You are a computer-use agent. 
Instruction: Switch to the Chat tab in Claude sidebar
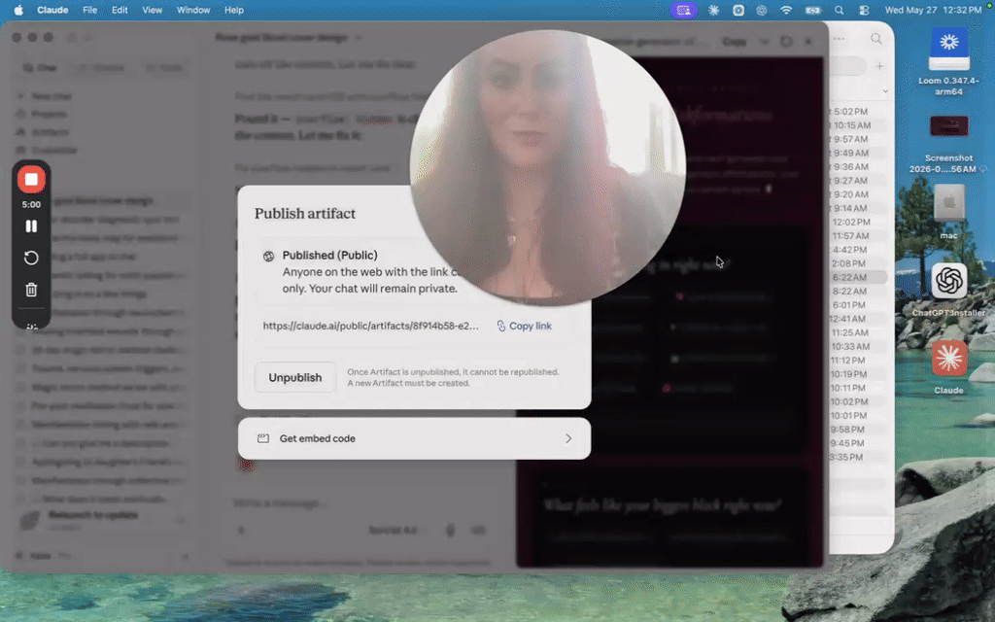(41, 68)
